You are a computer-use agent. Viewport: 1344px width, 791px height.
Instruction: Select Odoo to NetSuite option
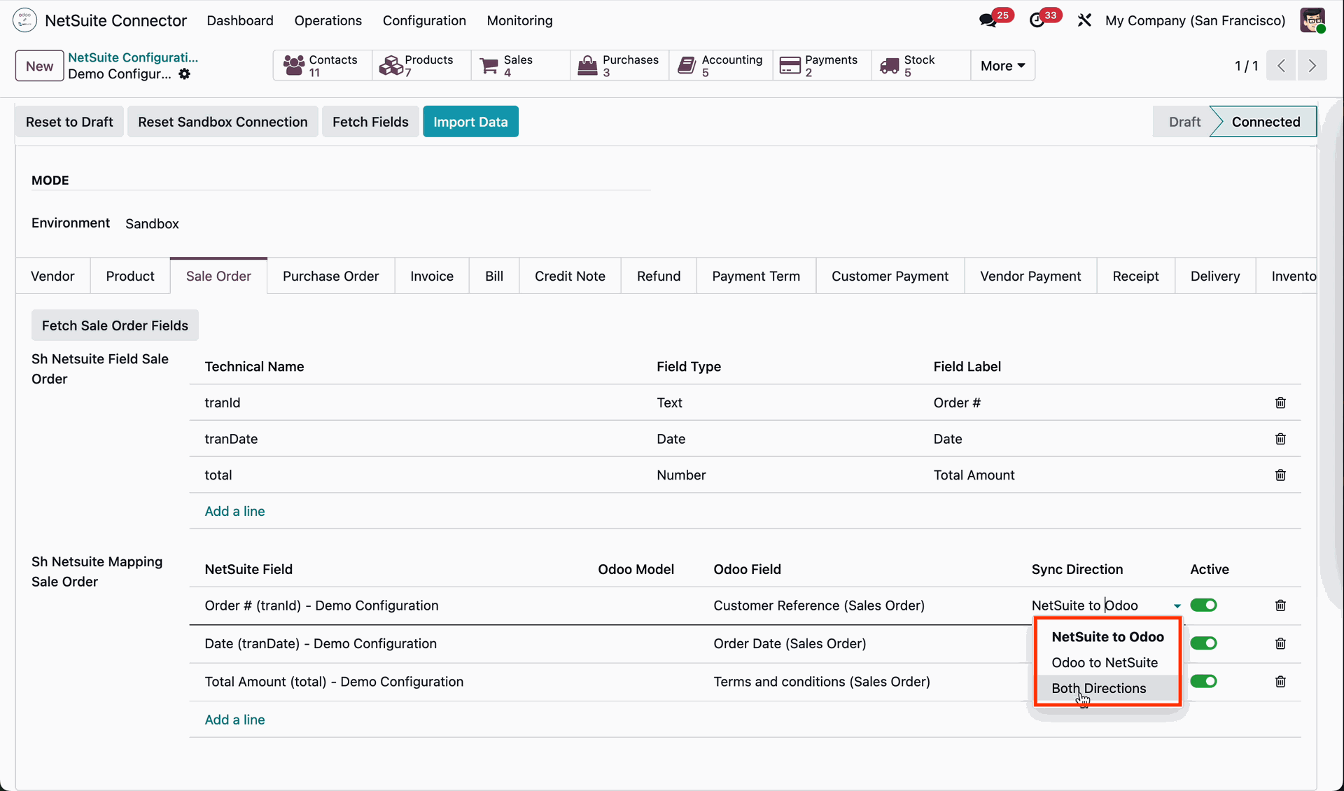tap(1107, 662)
